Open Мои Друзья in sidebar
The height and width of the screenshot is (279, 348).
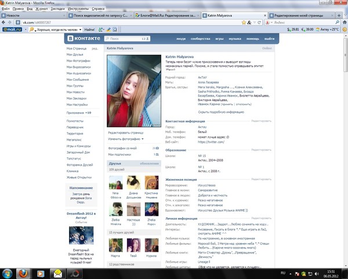pyautogui.click(x=75, y=55)
